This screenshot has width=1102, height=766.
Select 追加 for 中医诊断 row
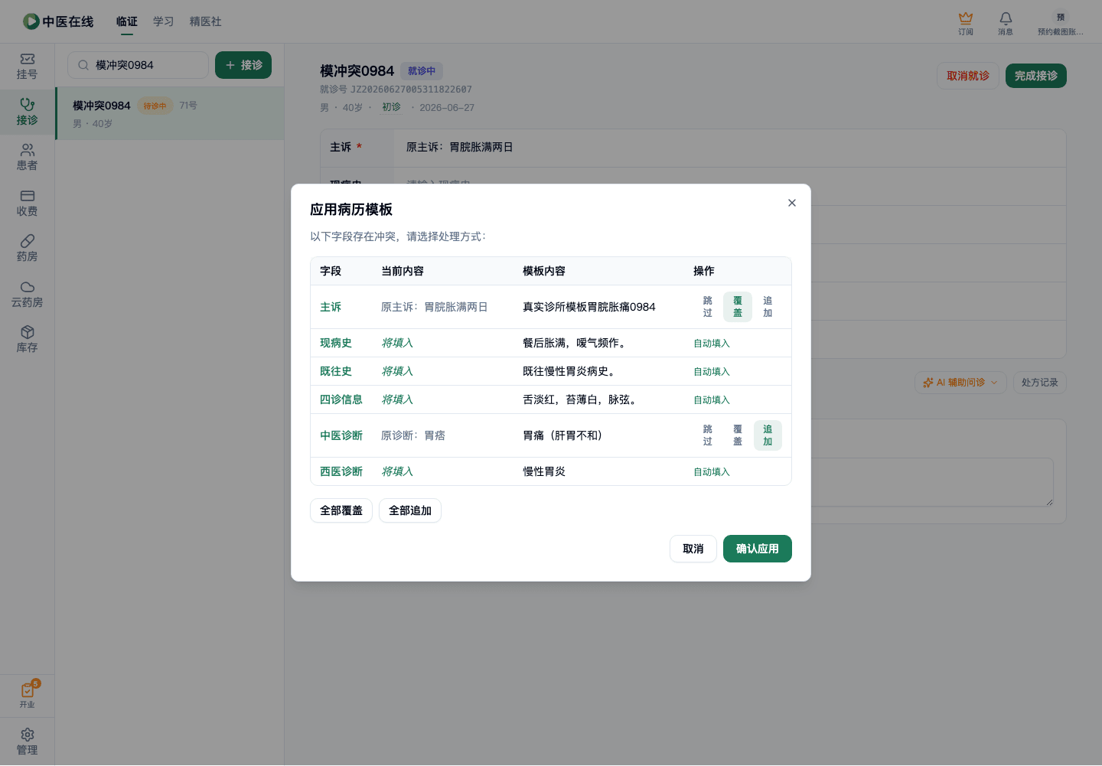click(x=768, y=435)
